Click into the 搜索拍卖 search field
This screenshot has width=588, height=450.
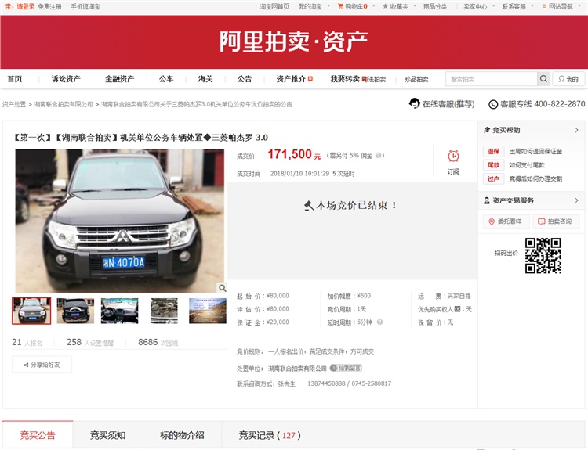491,79
